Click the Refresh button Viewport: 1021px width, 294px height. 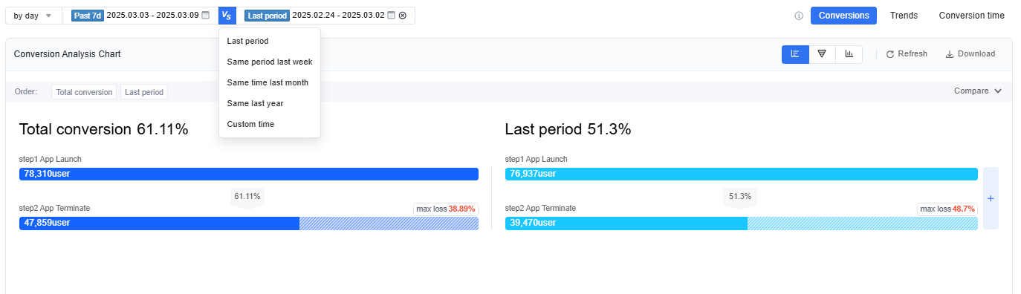pyautogui.click(x=907, y=54)
